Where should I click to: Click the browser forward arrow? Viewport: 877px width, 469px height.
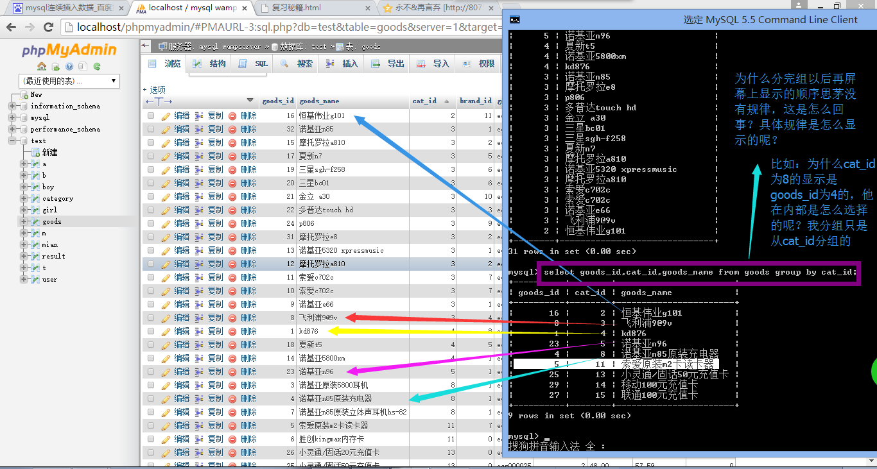pyautogui.click(x=30, y=27)
